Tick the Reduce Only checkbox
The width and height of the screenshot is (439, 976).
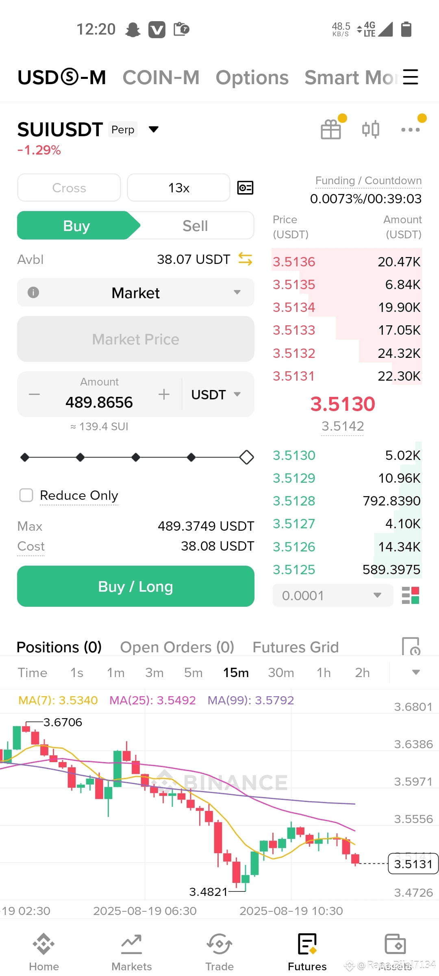26,495
